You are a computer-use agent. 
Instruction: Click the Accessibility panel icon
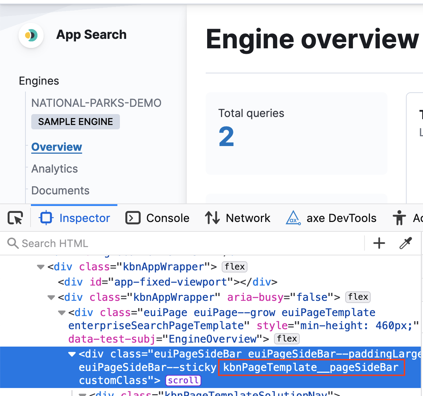(x=399, y=218)
